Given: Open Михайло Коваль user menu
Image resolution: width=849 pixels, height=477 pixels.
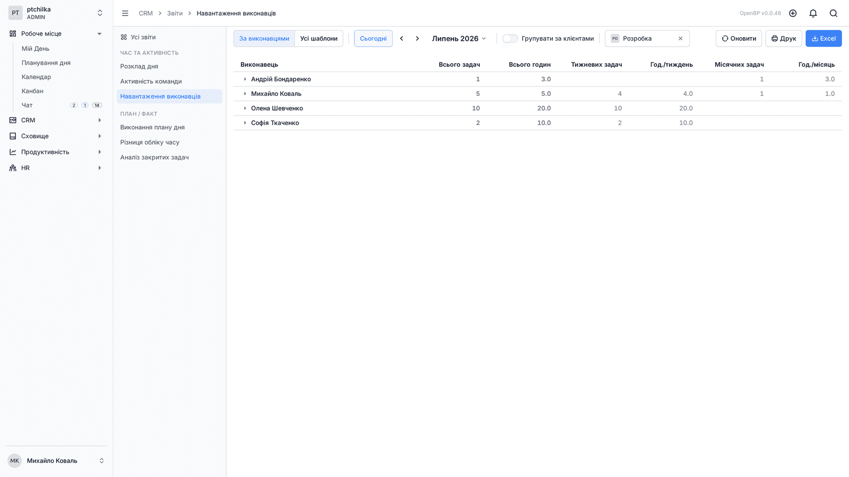Looking at the screenshot, I should (56, 461).
